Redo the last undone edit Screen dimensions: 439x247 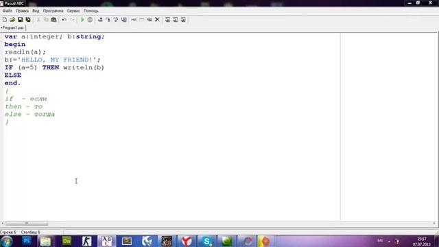pos(72,20)
